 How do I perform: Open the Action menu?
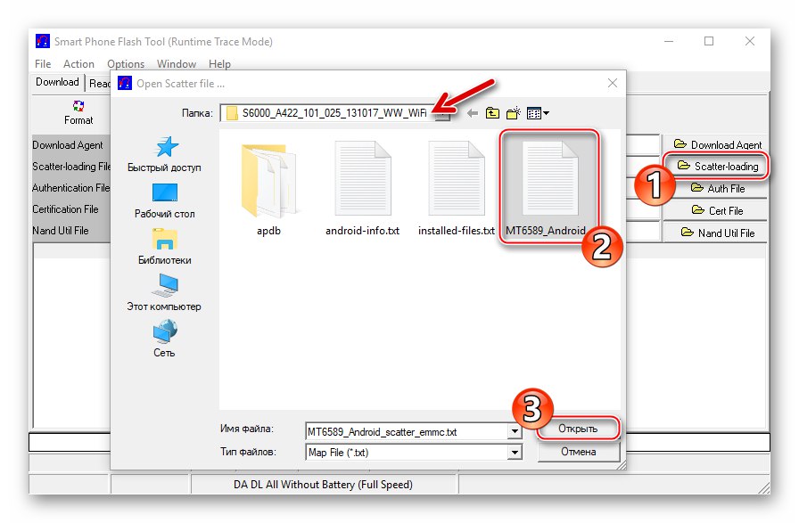coord(78,63)
